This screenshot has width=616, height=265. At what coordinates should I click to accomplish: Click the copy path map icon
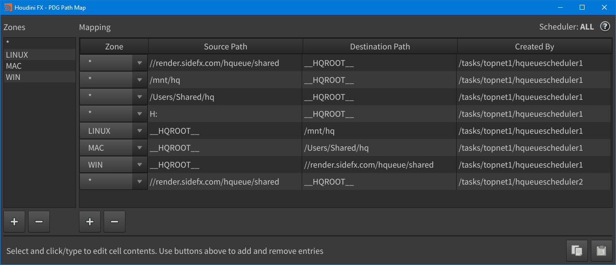577,250
